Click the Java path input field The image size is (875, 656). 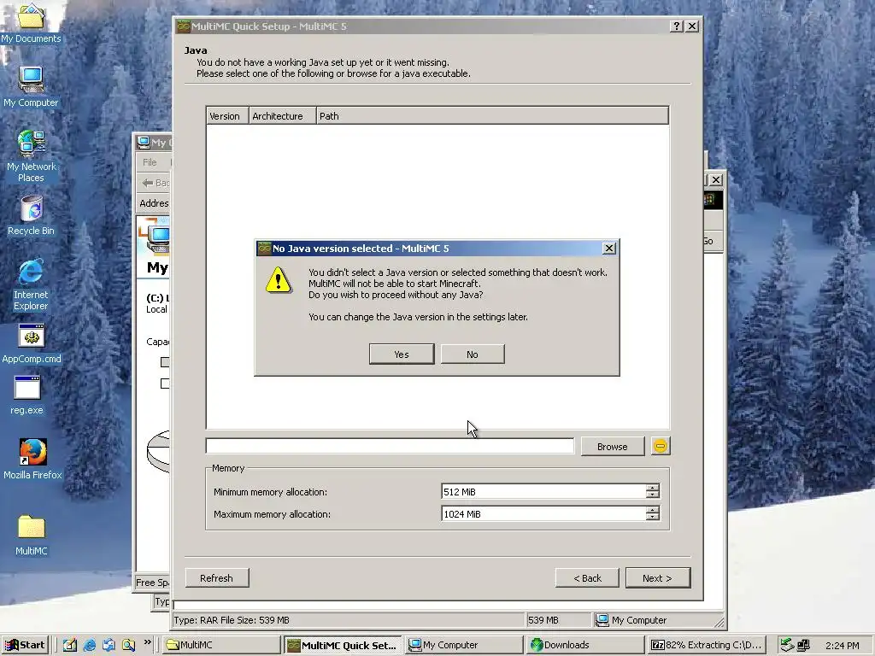coord(390,446)
